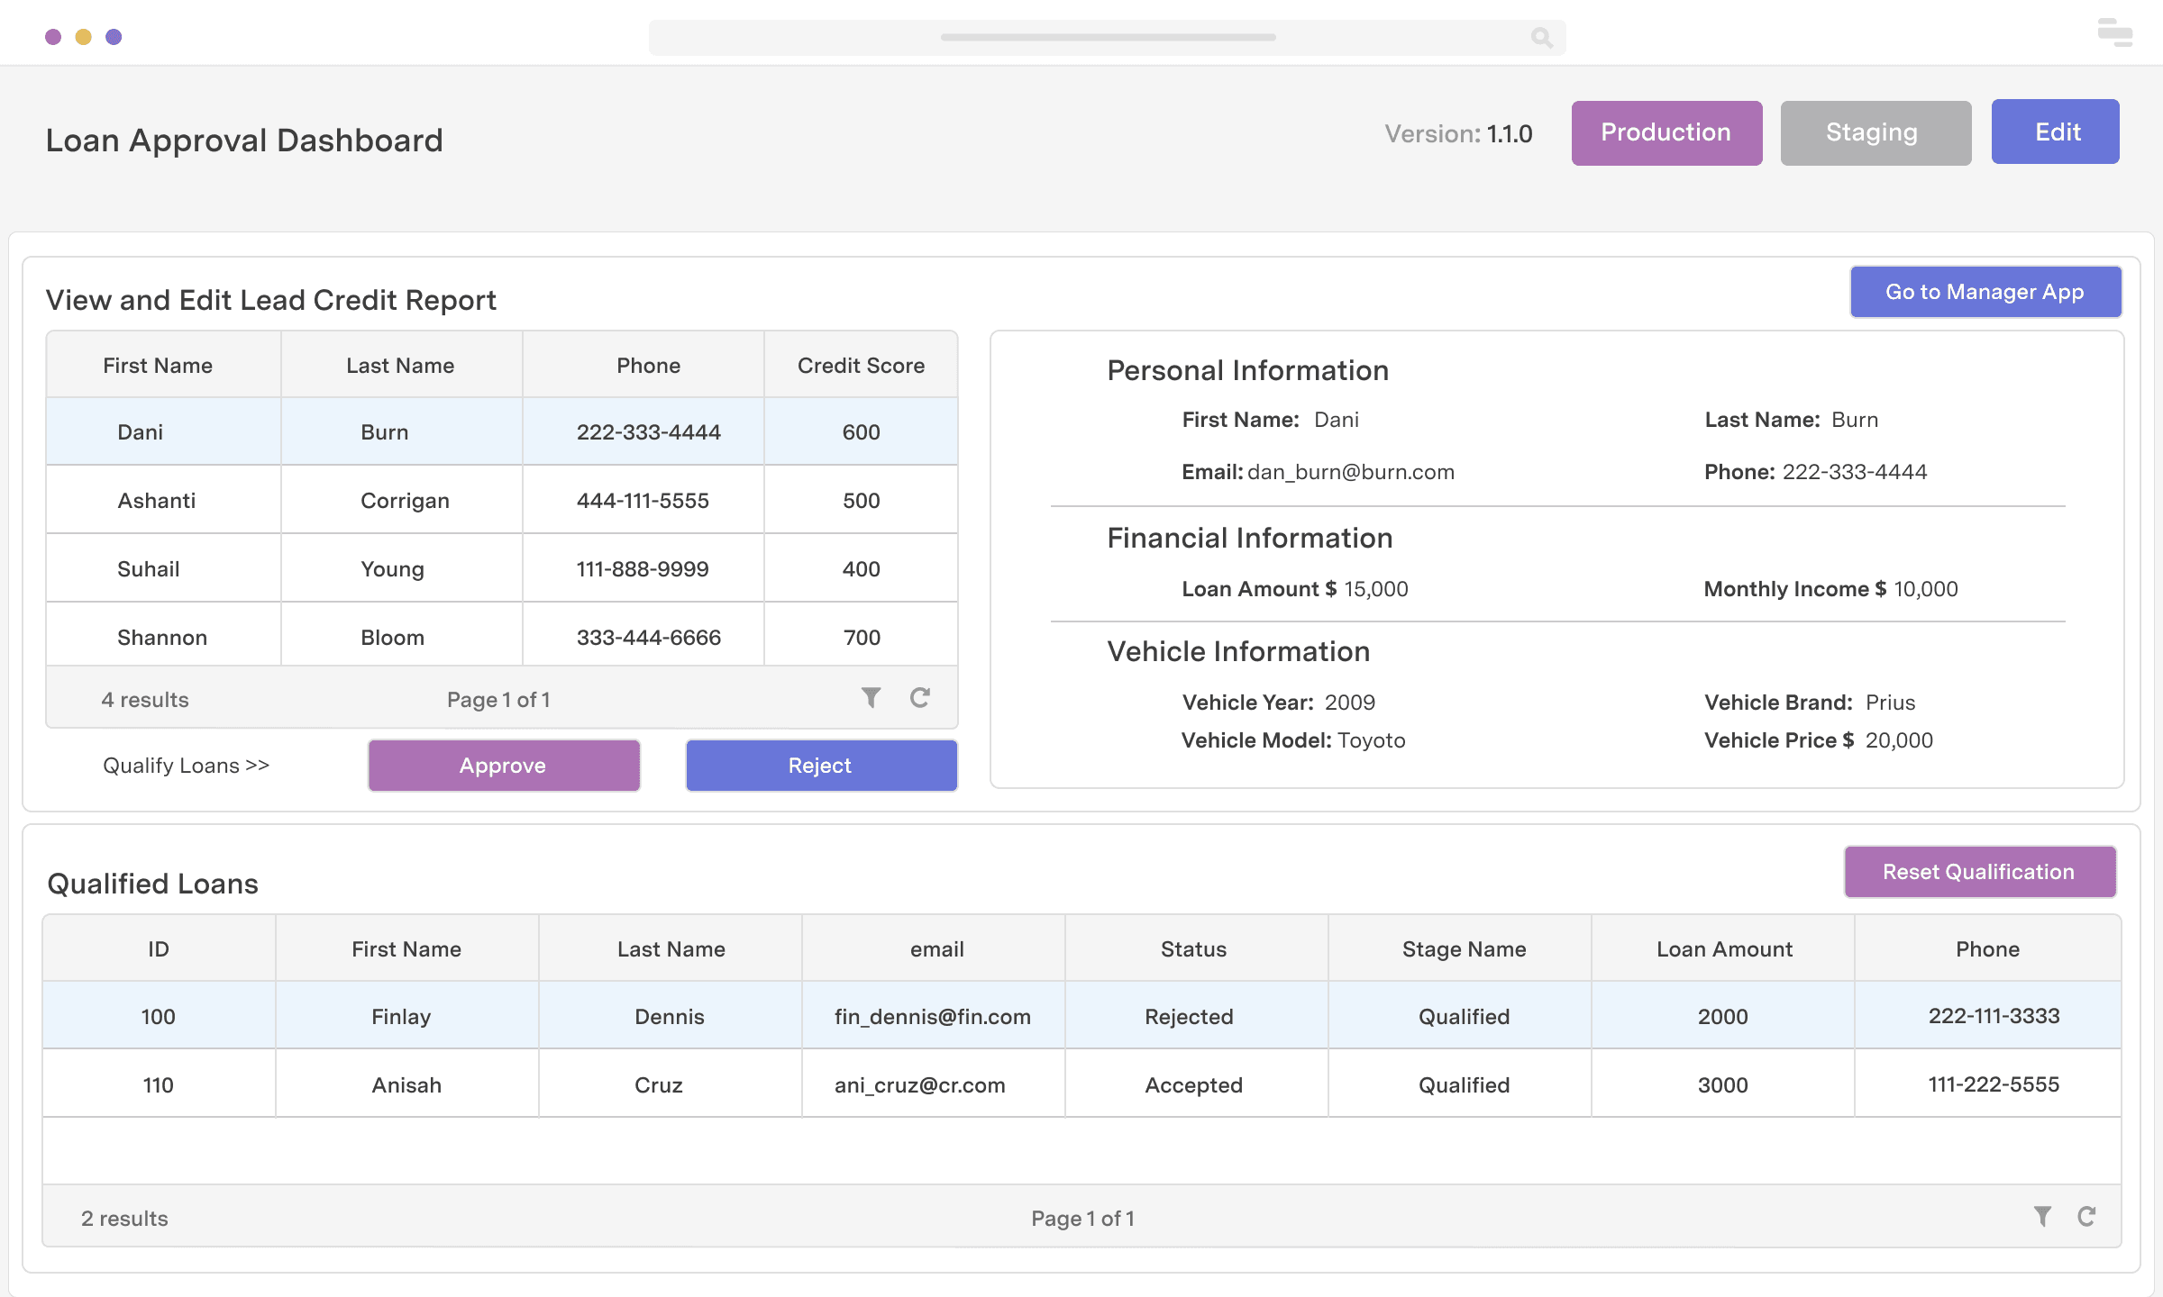The image size is (2163, 1297).
Task: Filter the Qualified Loans table
Action: point(2041,1216)
